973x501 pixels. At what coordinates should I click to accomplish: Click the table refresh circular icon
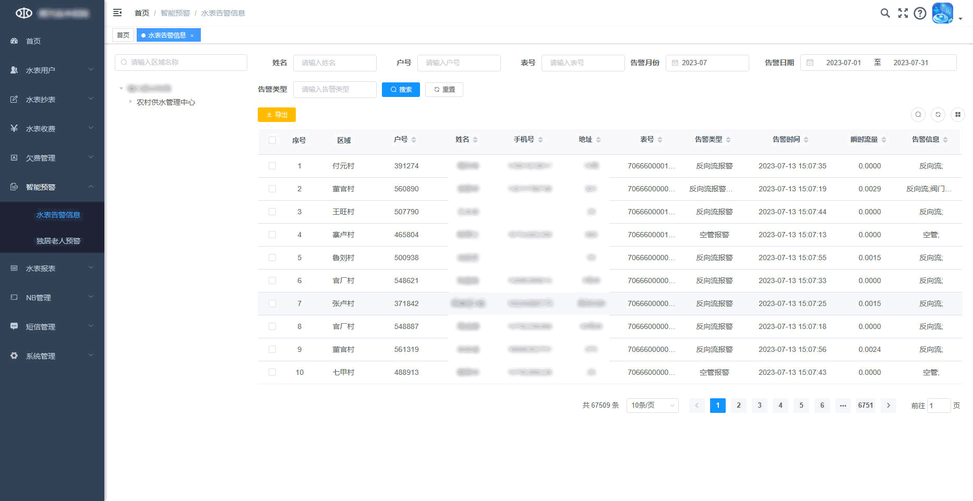pyautogui.click(x=938, y=115)
